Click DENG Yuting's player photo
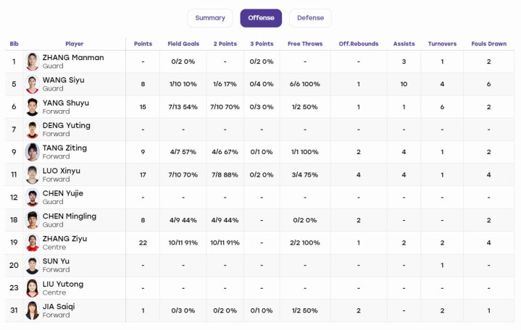Viewport: 521px width, 330px height. [32, 130]
